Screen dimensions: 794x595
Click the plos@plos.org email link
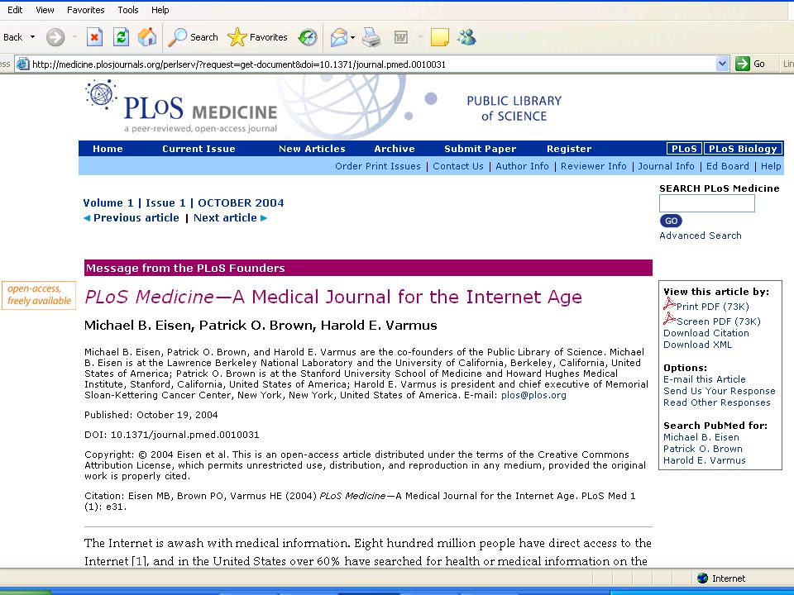(533, 395)
